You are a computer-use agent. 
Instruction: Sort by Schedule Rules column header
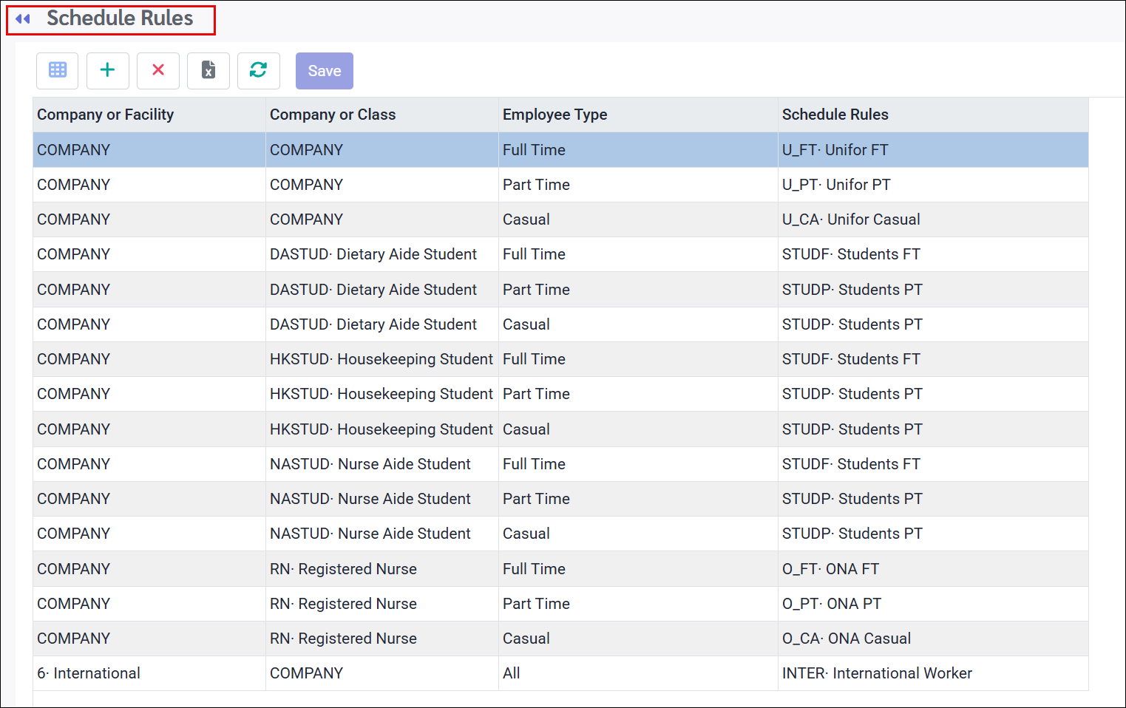pyautogui.click(x=835, y=115)
